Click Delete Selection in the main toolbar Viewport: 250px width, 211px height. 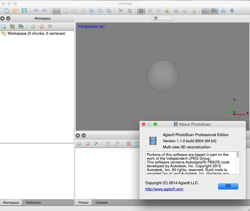121,11
